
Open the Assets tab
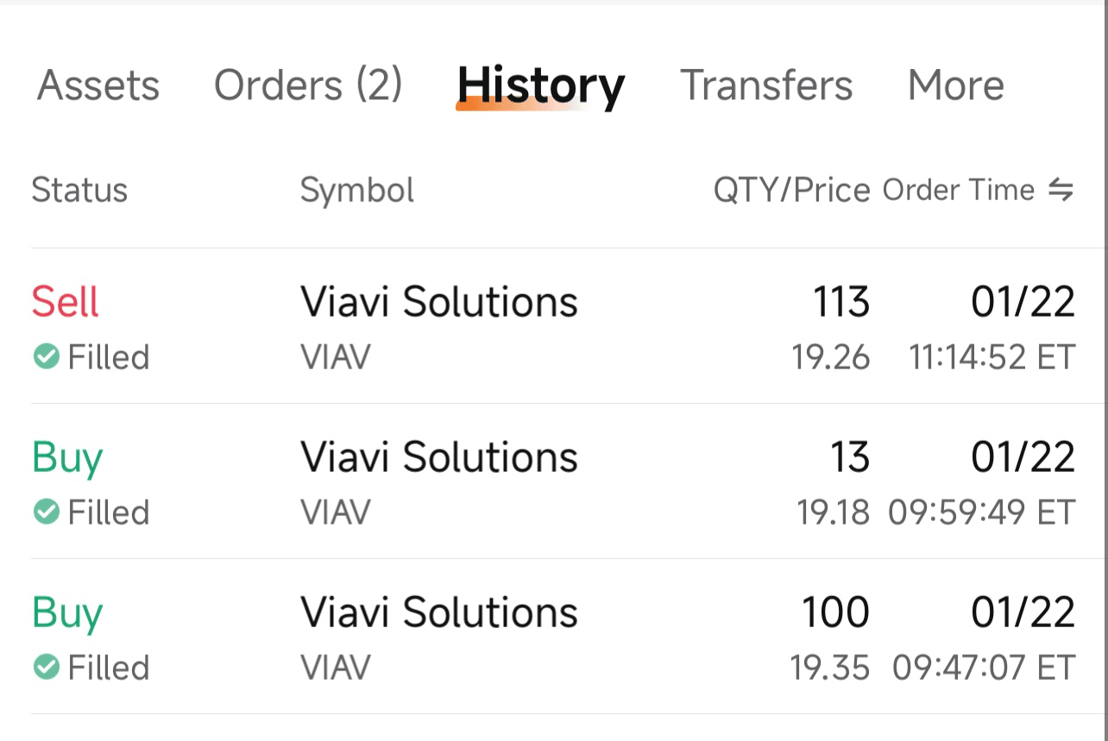pos(98,85)
